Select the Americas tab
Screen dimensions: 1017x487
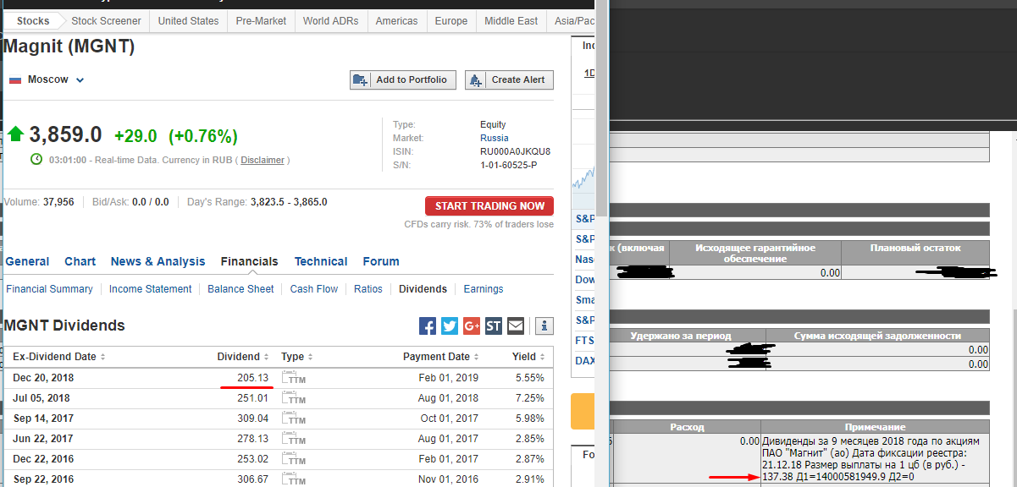click(x=396, y=20)
